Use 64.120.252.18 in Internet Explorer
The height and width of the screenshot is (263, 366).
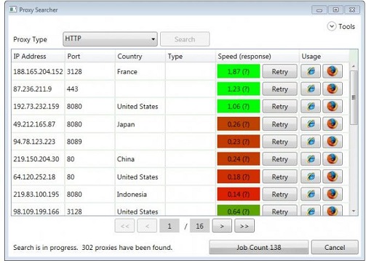click(311, 177)
